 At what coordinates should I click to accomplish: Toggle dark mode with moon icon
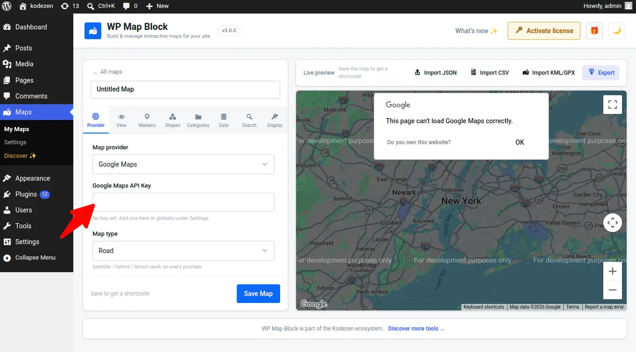coord(617,31)
